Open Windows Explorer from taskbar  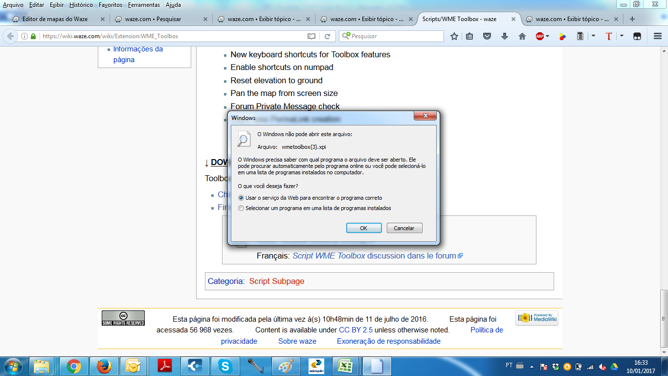[42, 366]
